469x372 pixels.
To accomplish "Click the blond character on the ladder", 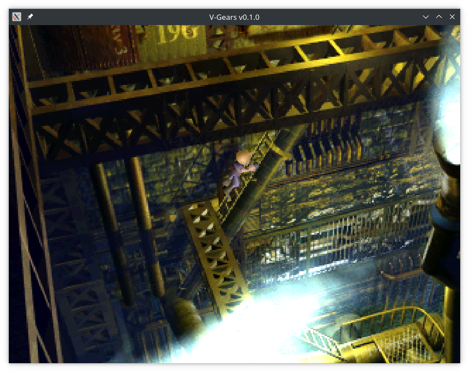I will (x=240, y=175).
